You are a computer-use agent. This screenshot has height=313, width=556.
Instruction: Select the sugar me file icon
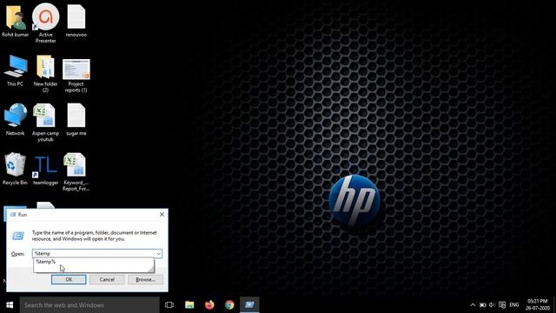tap(76, 116)
